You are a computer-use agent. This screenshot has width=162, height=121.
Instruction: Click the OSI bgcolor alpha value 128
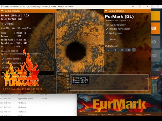click(128, 50)
